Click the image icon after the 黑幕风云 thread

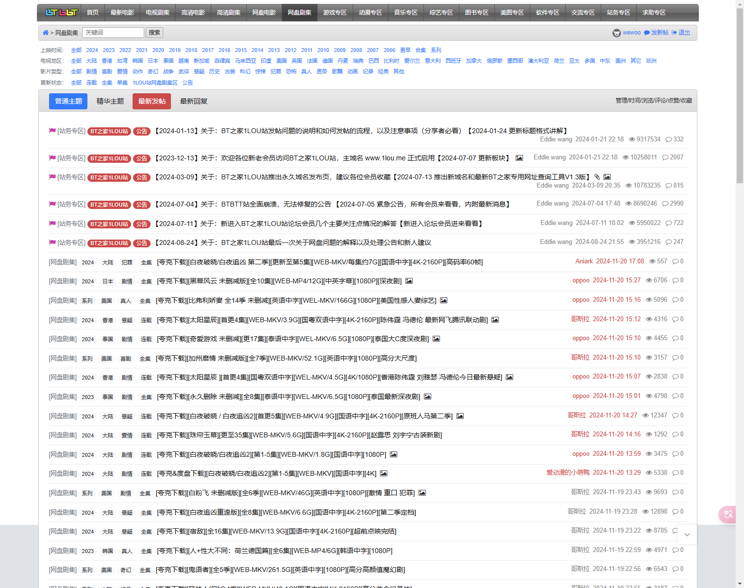[x=409, y=281]
